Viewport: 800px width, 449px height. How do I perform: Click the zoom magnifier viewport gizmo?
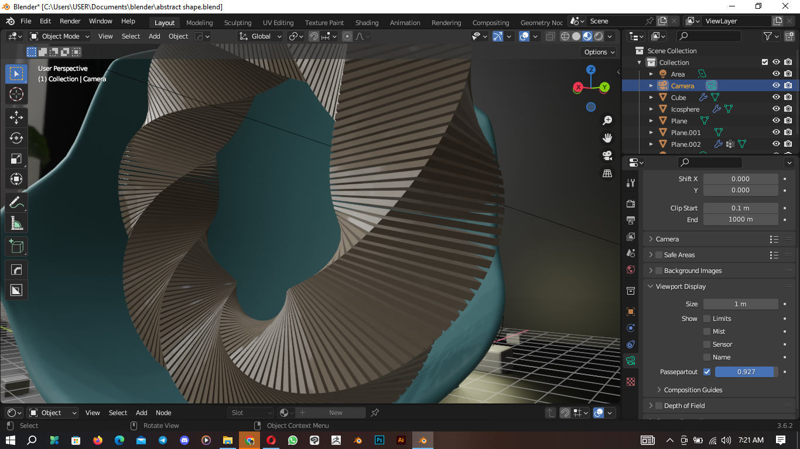(x=607, y=120)
